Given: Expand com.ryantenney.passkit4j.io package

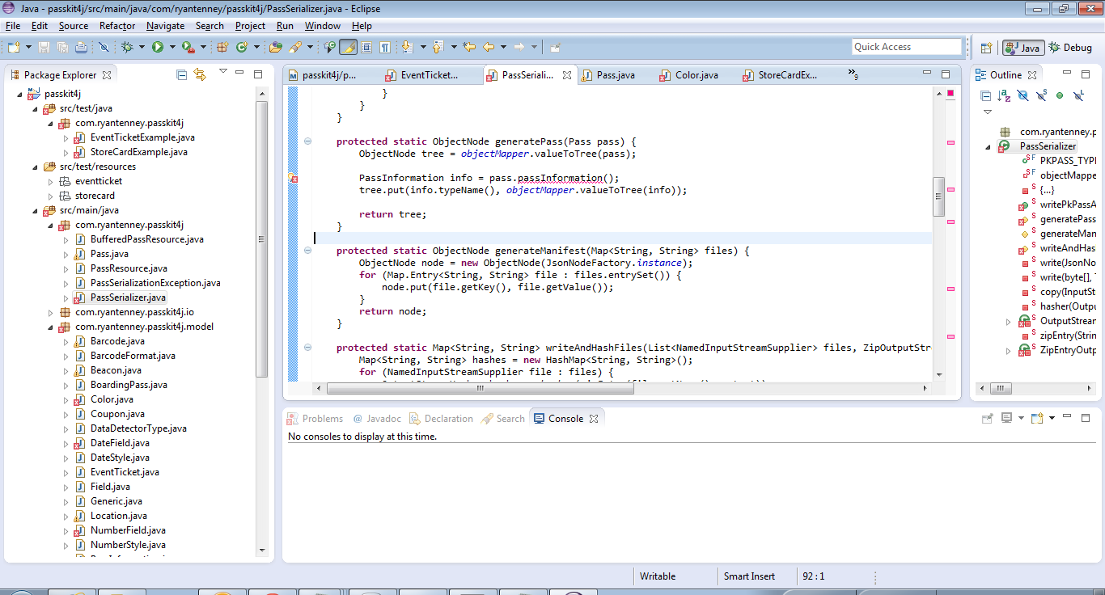Looking at the screenshot, I should pos(51,312).
